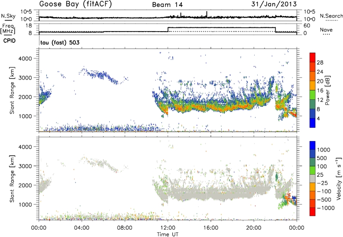Image resolution: width=343 pixels, height=237 pixels.
Task: Click the '16' Power colorbar label
Action: click(x=320, y=91)
